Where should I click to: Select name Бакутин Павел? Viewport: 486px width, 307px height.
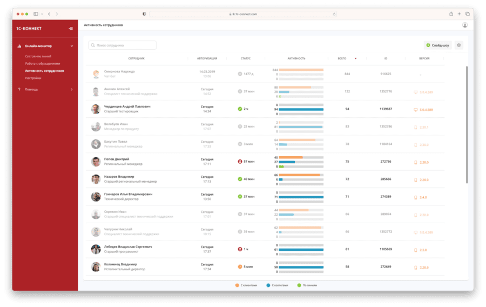tap(116, 142)
